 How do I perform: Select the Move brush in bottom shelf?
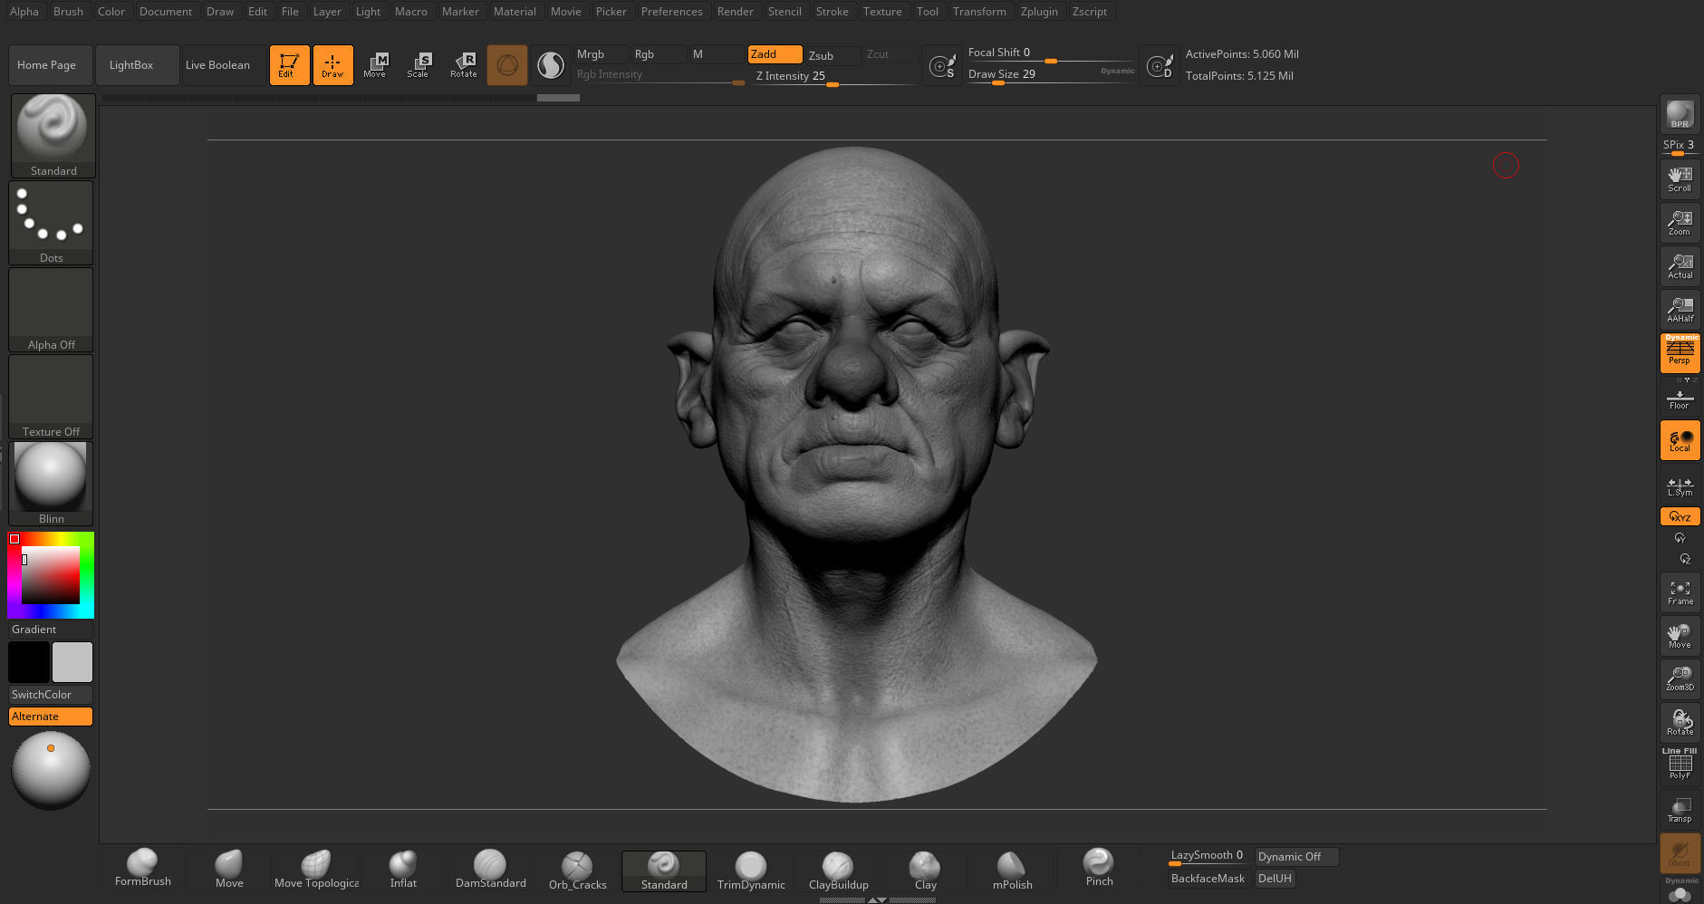coord(229,868)
